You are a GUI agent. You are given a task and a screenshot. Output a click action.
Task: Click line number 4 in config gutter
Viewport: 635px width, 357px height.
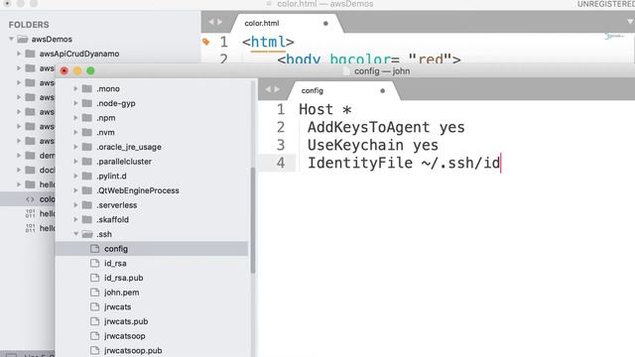pos(281,163)
